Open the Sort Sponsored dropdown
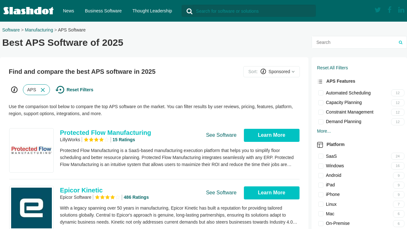 (x=272, y=72)
